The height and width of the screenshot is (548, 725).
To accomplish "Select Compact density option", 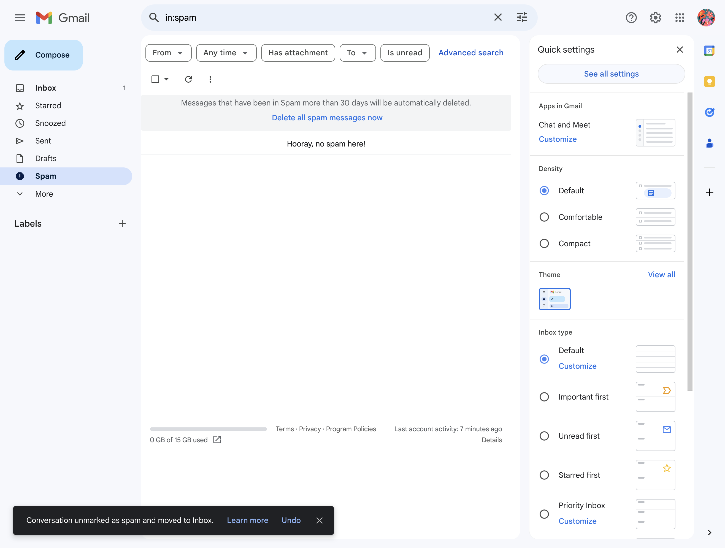I will 544,243.
